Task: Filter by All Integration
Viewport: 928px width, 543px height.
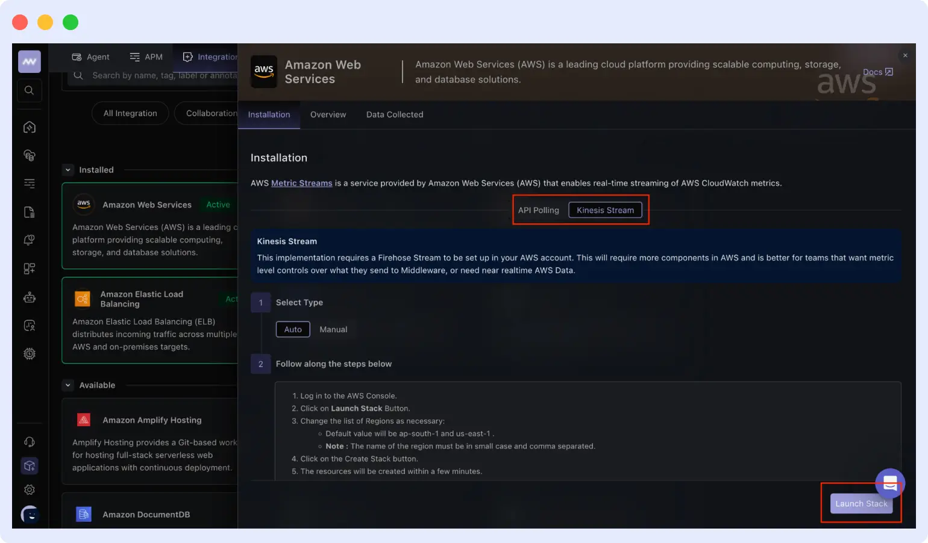Action: tap(130, 113)
